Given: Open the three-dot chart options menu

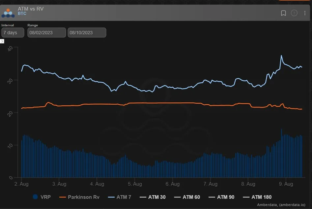Looking at the screenshot, I should (x=305, y=13).
